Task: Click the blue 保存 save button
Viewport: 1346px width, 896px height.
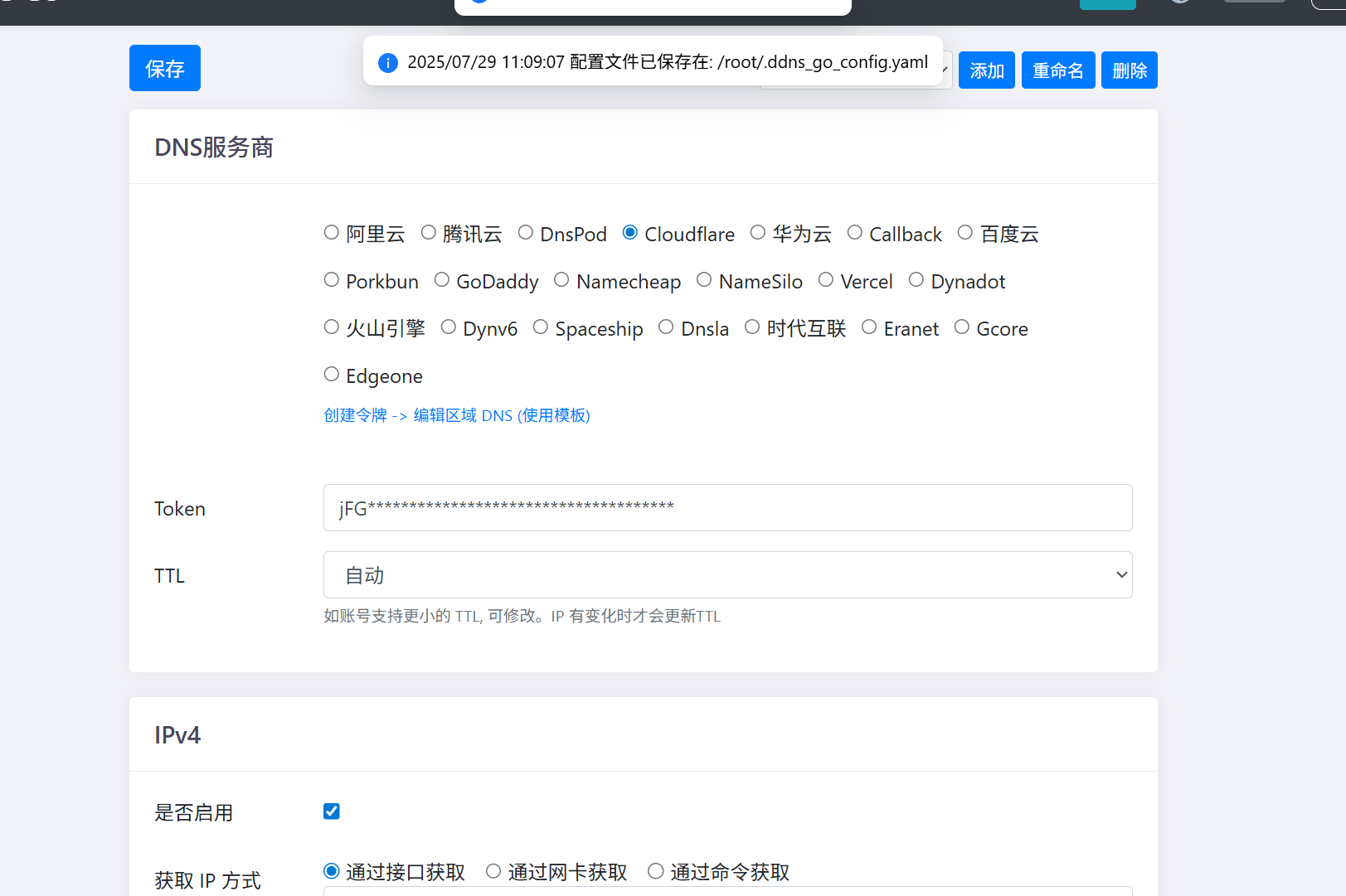Action: point(165,68)
